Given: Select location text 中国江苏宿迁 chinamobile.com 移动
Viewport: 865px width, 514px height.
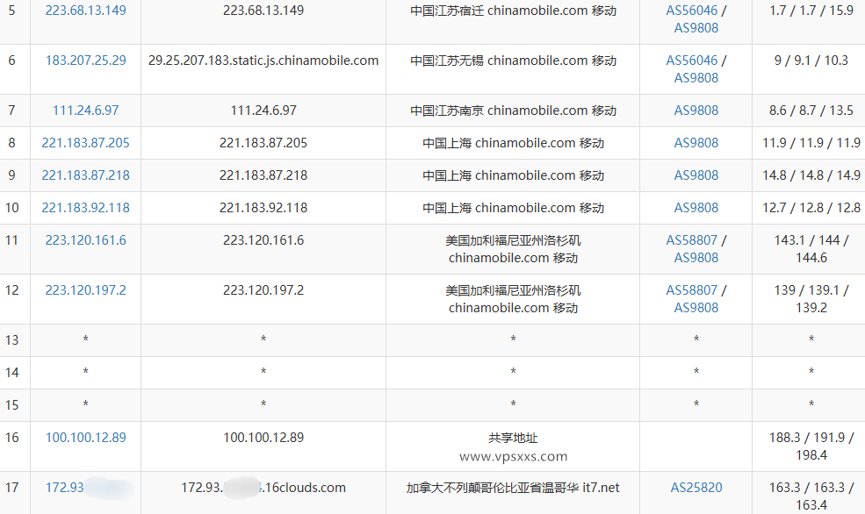Looking at the screenshot, I should click(513, 11).
